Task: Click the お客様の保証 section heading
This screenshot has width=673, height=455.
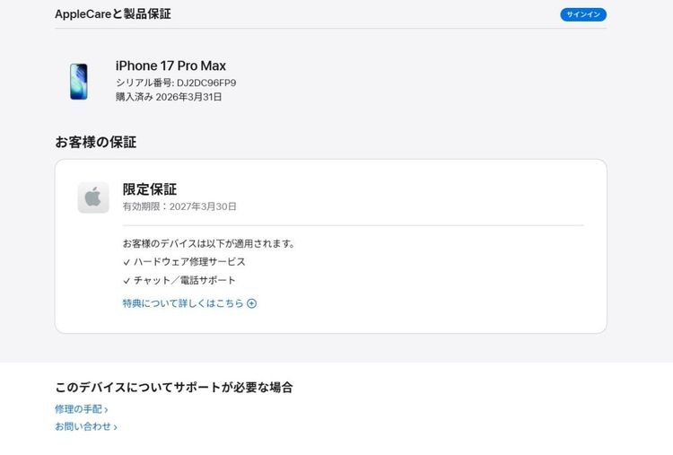Action: (x=96, y=142)
